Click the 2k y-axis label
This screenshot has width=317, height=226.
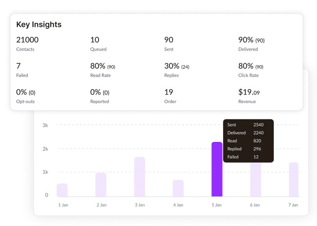coord(45,149)
